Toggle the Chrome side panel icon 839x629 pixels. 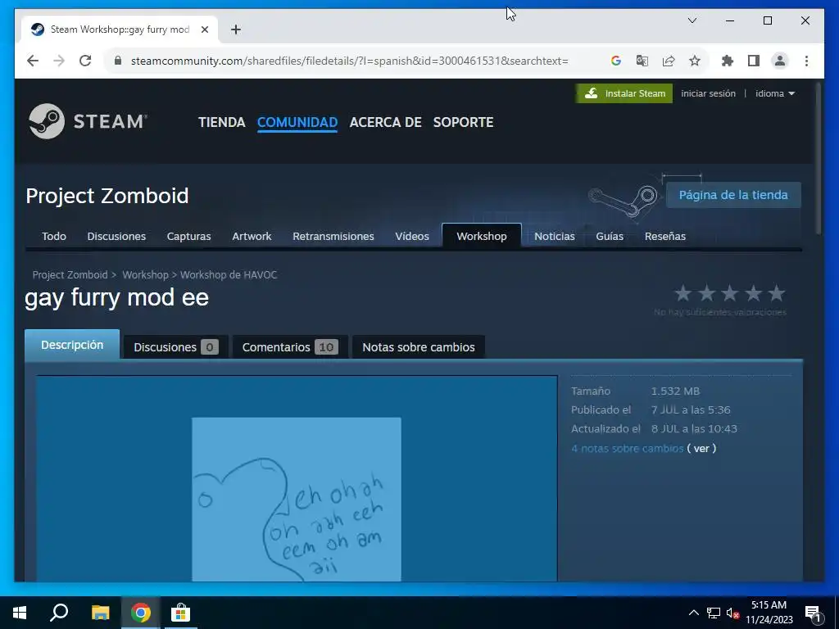click(x=754, y=61)
